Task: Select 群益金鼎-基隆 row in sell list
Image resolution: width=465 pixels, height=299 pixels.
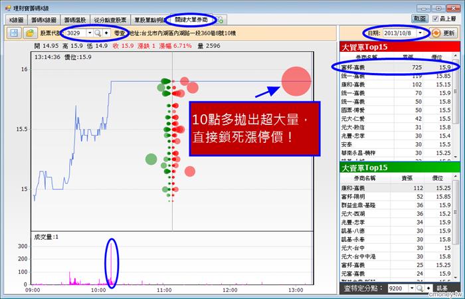Action: (396, 205)
